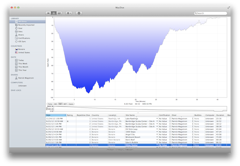Click the This Week calendar icon
This screenshot has height=166, width=240.
tap(16, 64)
